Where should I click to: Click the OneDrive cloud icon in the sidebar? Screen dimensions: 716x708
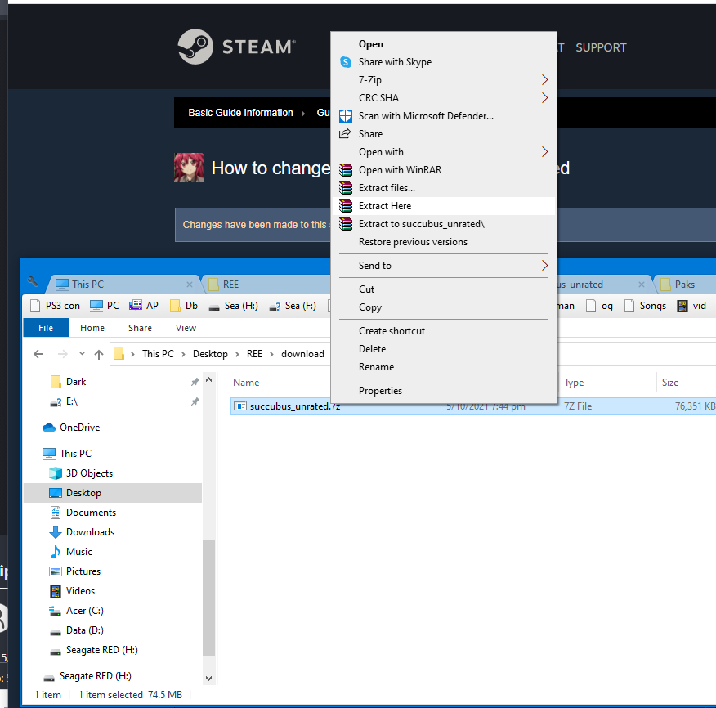click(x=48, y=428)
